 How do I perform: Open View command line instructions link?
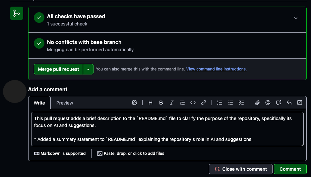click(x=217, y=69)
